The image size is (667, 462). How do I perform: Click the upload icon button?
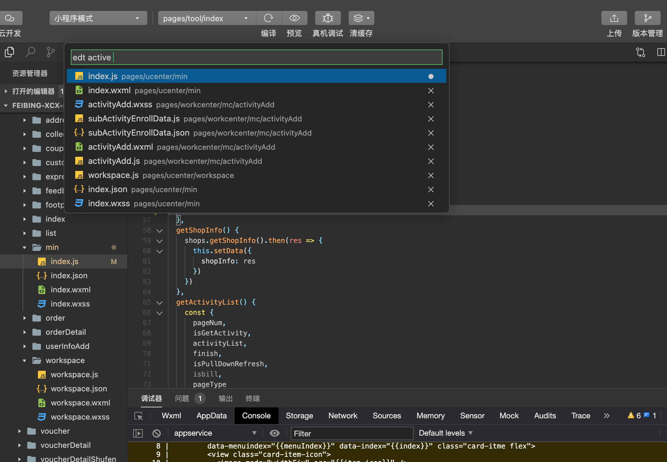(x=614, y=18)
